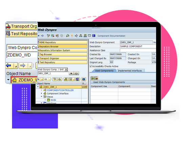Open the object hierarchy display icon

(x=81, y=36)
